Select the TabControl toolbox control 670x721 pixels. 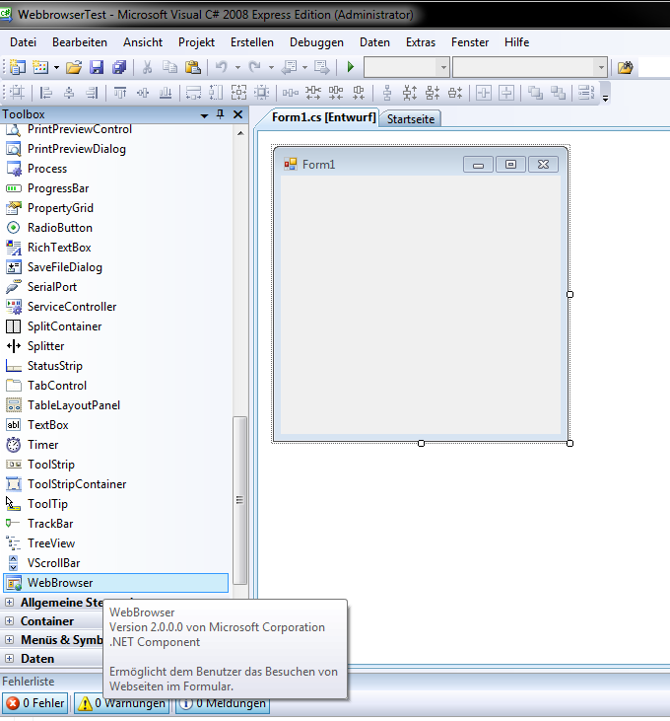(x=115, y=386)
